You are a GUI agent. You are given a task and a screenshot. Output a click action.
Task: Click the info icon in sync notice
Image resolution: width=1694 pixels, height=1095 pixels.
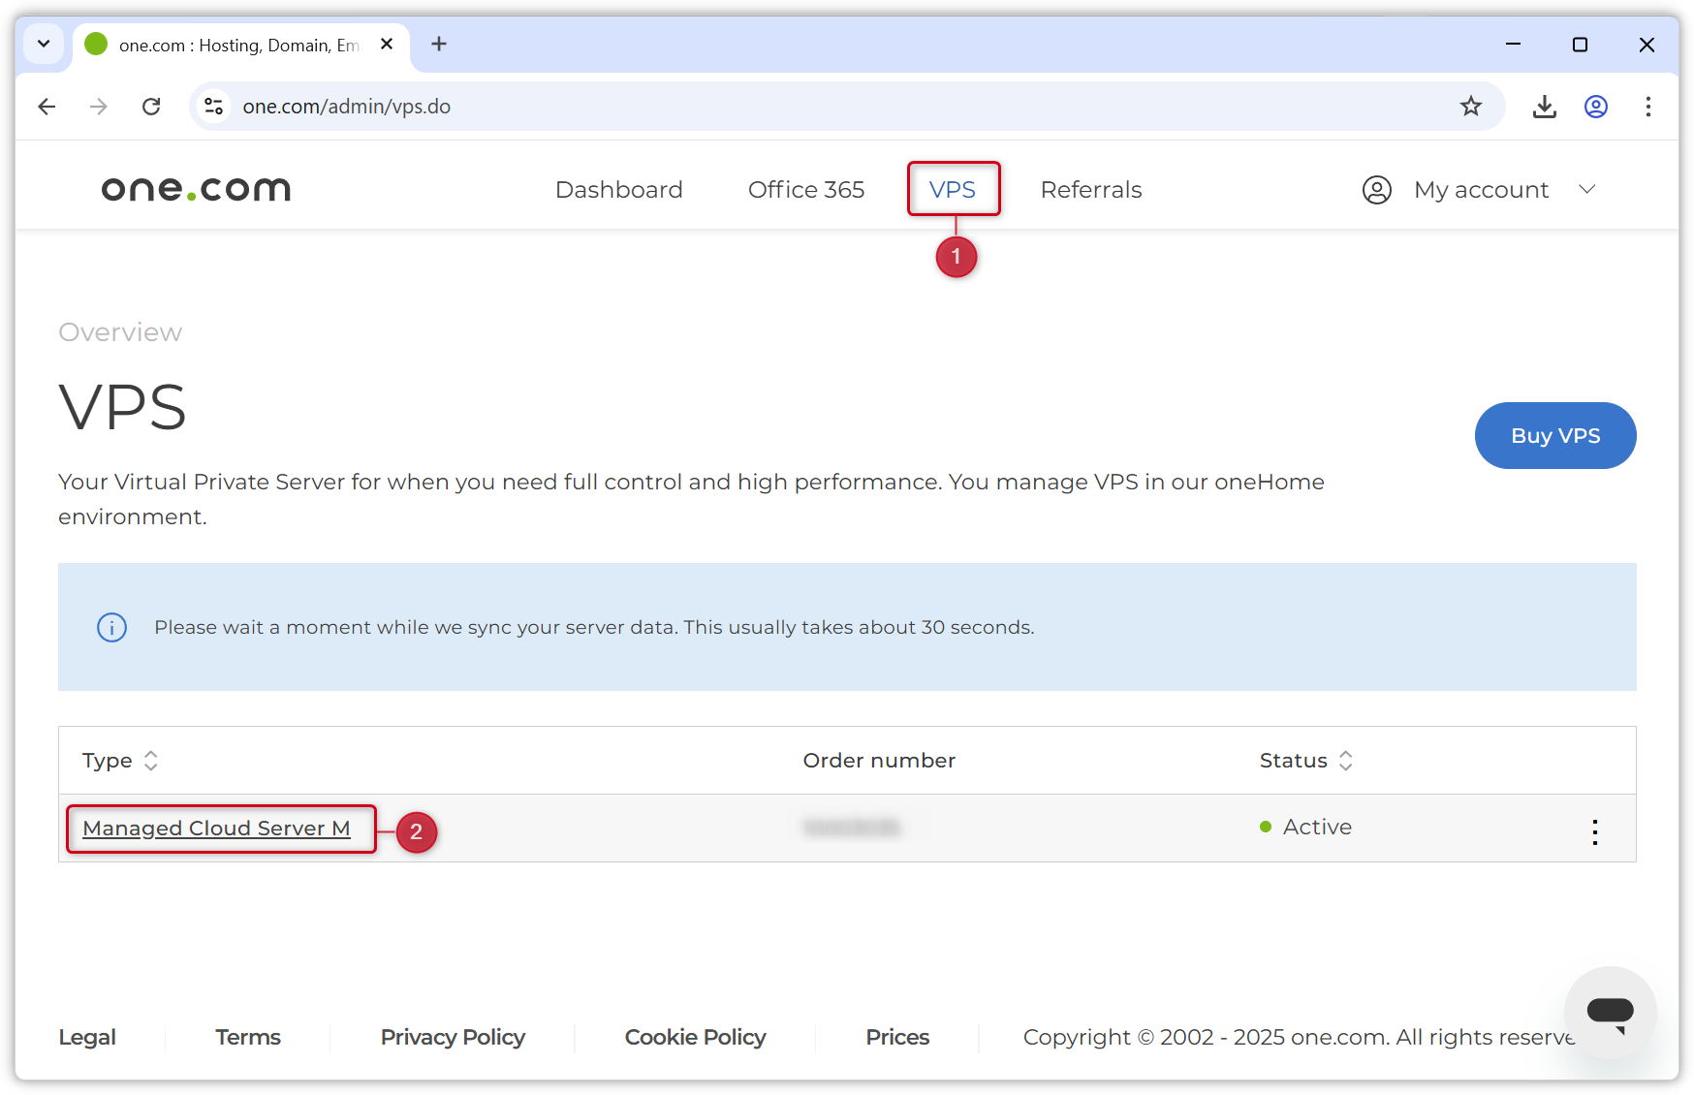pos(112,628)
